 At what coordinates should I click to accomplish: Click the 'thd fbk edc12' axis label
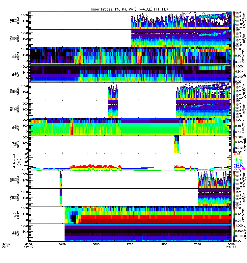point(16,127)
